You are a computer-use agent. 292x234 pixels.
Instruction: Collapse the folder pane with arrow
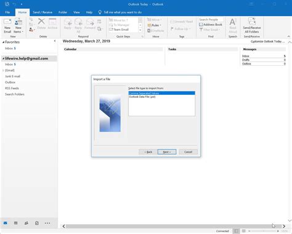pyautogui.click(x=55, y=41)
